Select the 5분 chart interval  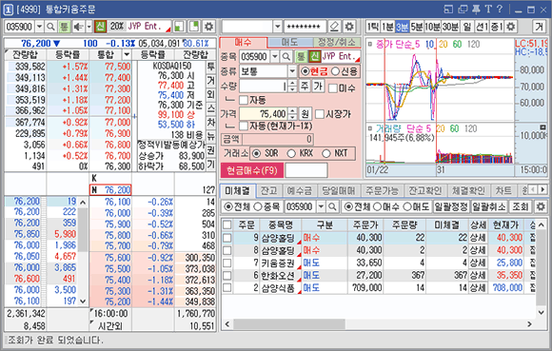(x=416, y=27)
